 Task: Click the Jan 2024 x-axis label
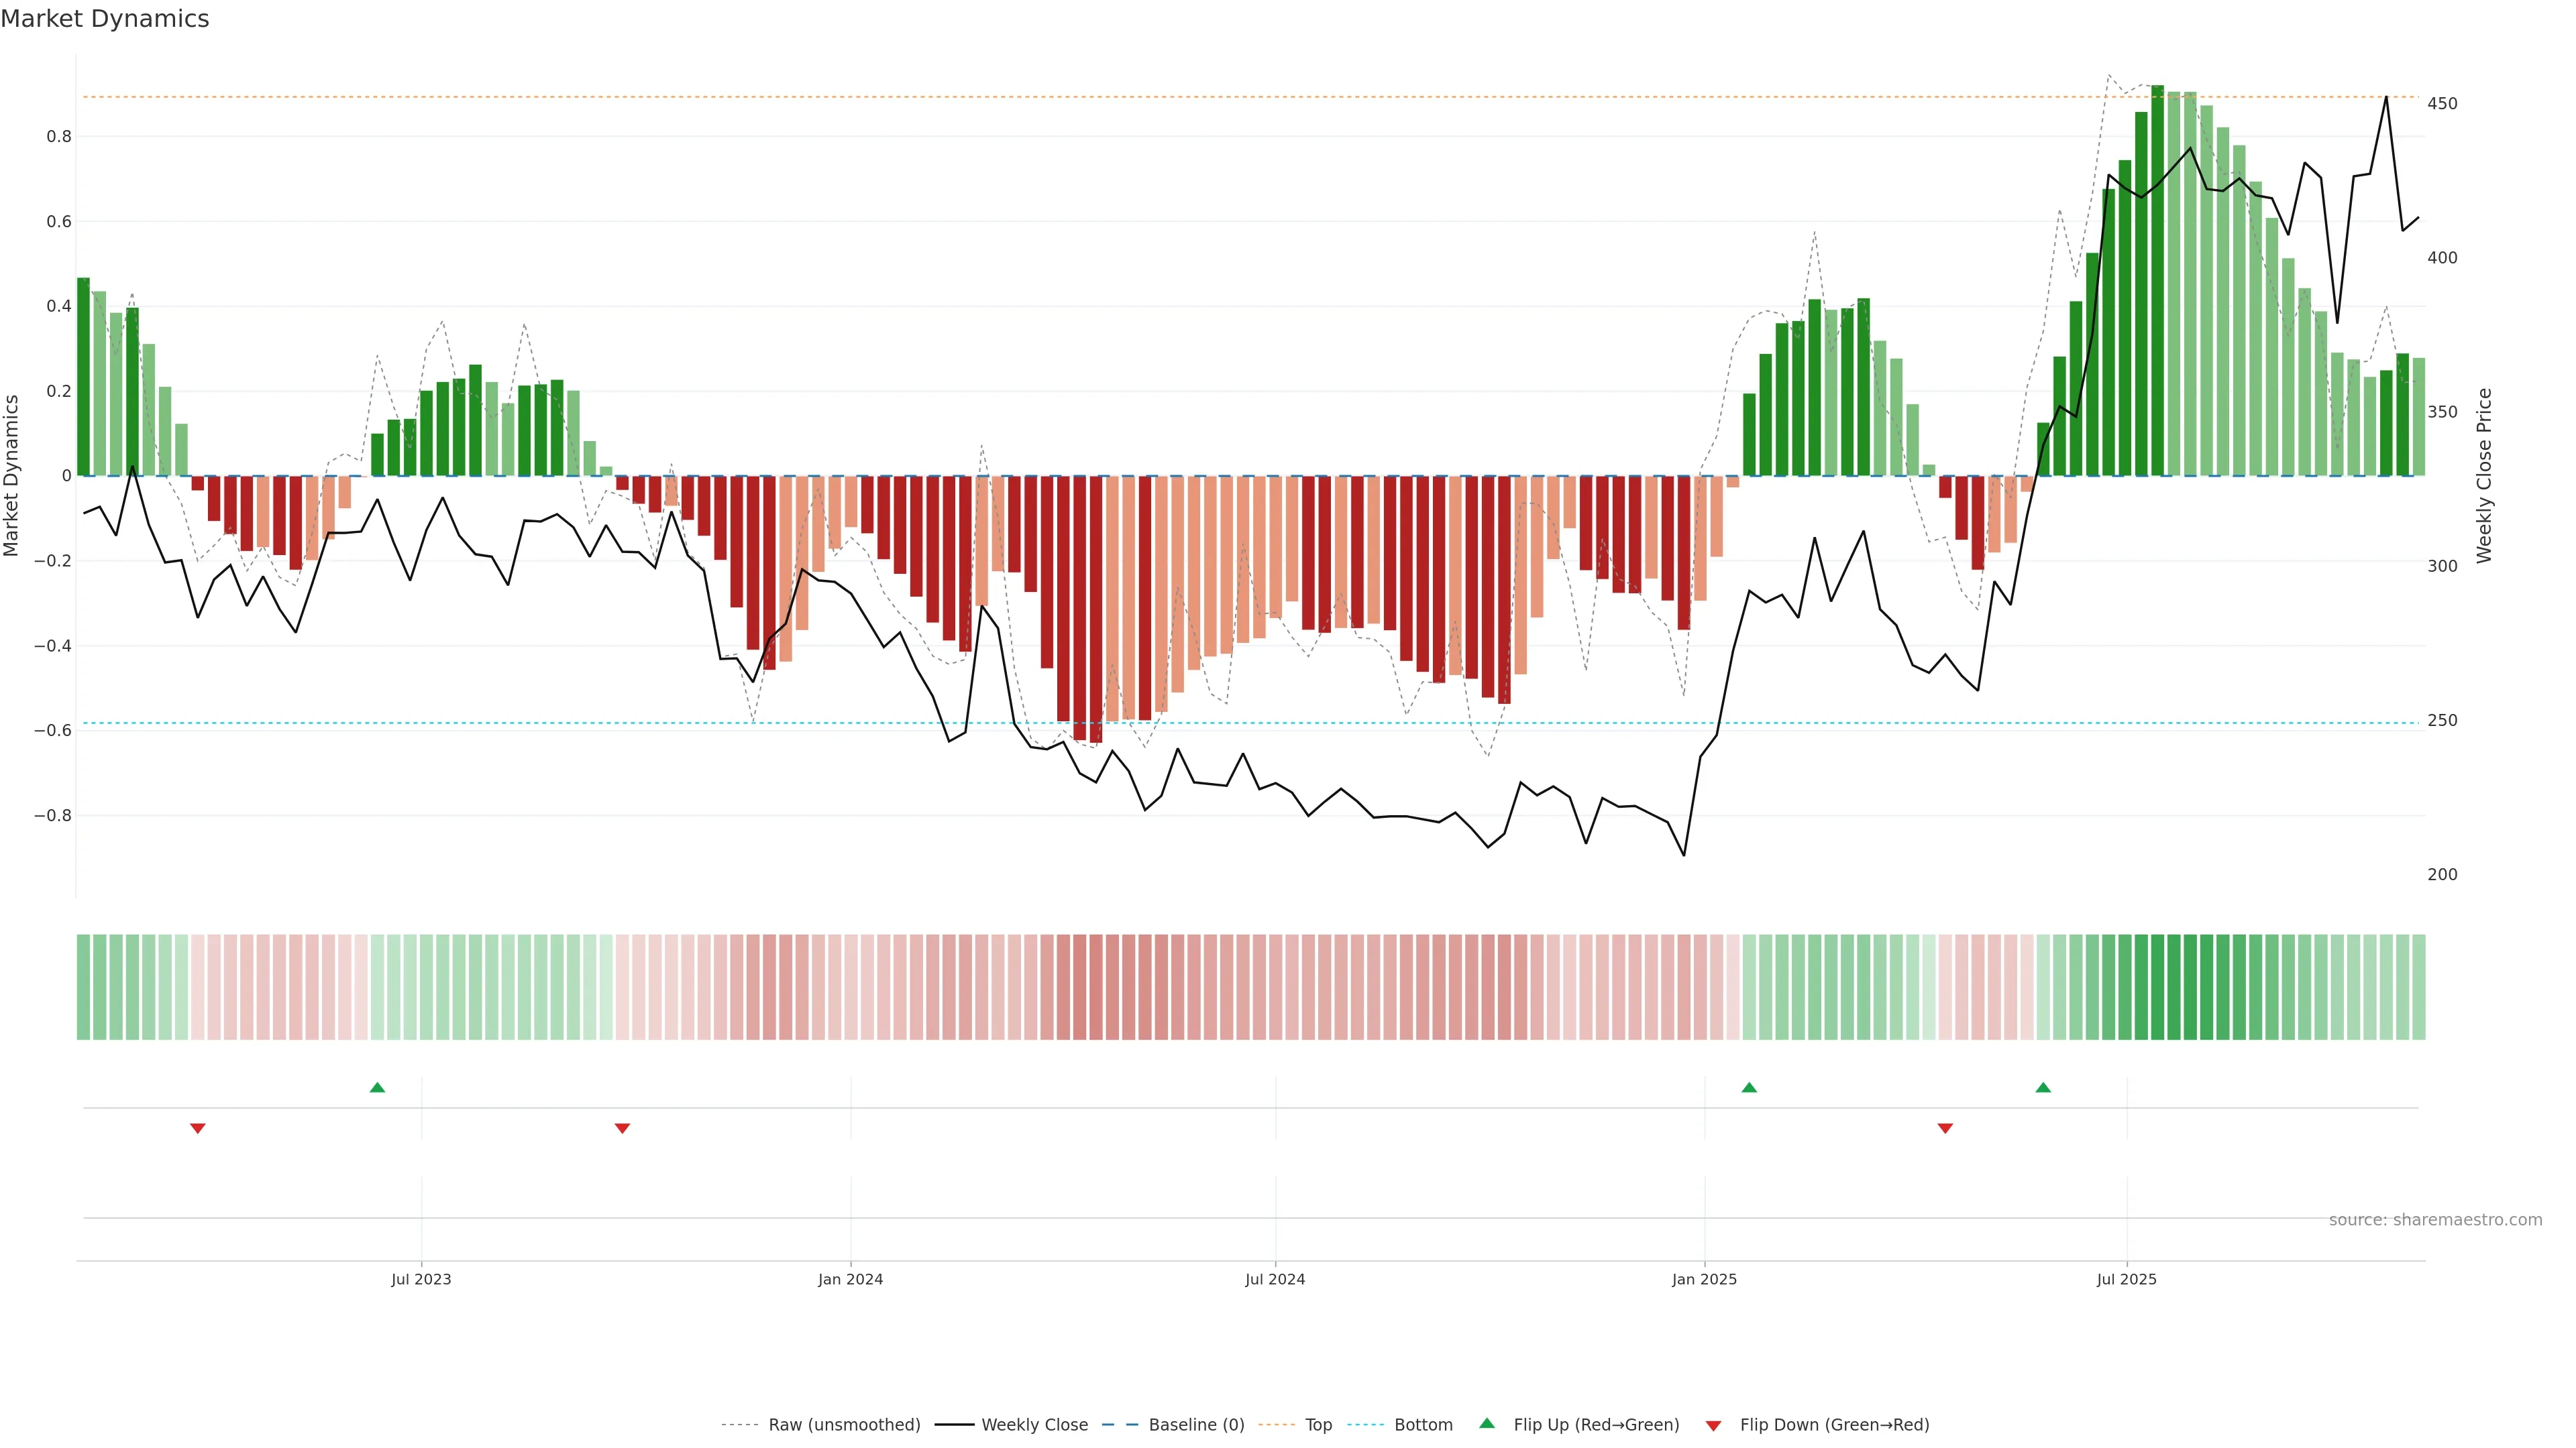tap(850, 1279)
